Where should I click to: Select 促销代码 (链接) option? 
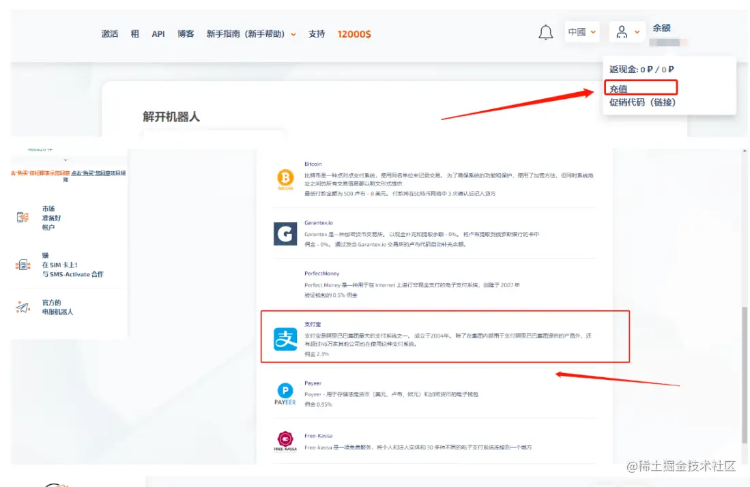tap(642, 102)
